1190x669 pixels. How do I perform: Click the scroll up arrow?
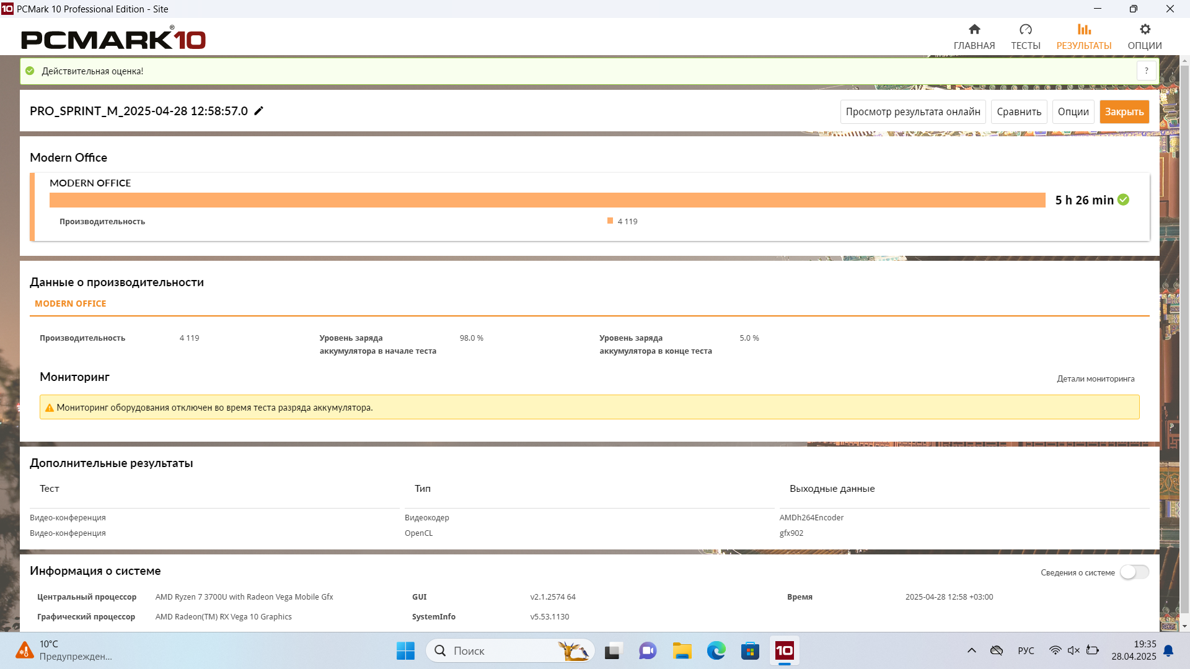[x=1185, y=61]
